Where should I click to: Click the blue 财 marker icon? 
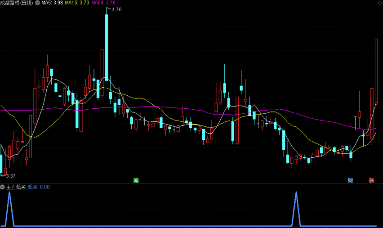point(350,180)
